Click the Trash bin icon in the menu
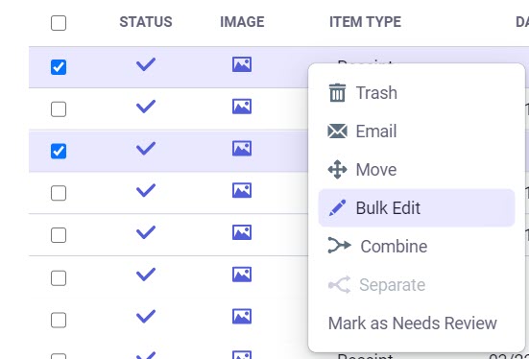This screenshot has height=359, width=529. [337, 92]
